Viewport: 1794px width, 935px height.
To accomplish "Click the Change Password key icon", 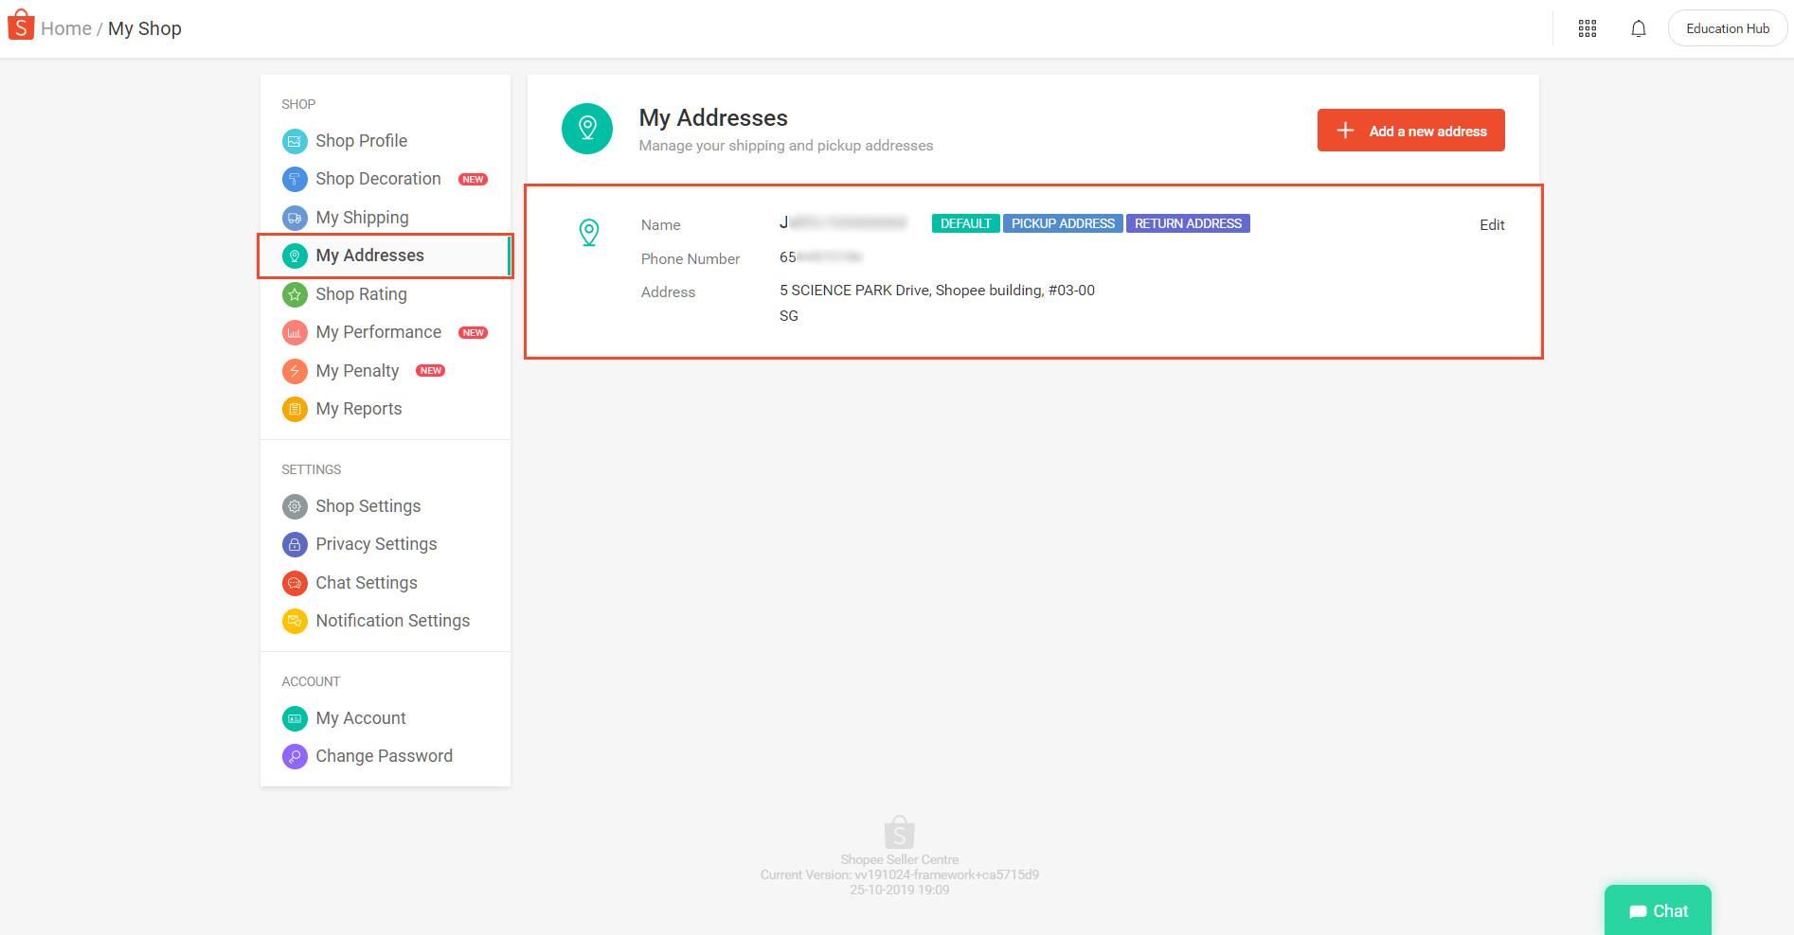I will pos(295,756).
